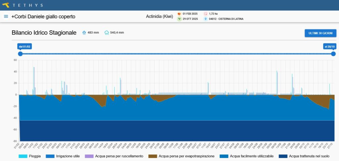Viewport: 339px width, 161px height.
Task: Click the irrigation icon beside 483 mm
Action: pyautogui.click(x=84, y=33)
